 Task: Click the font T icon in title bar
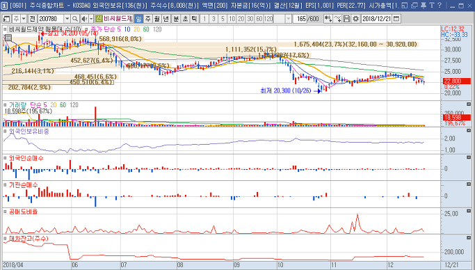tap(432, 5)
